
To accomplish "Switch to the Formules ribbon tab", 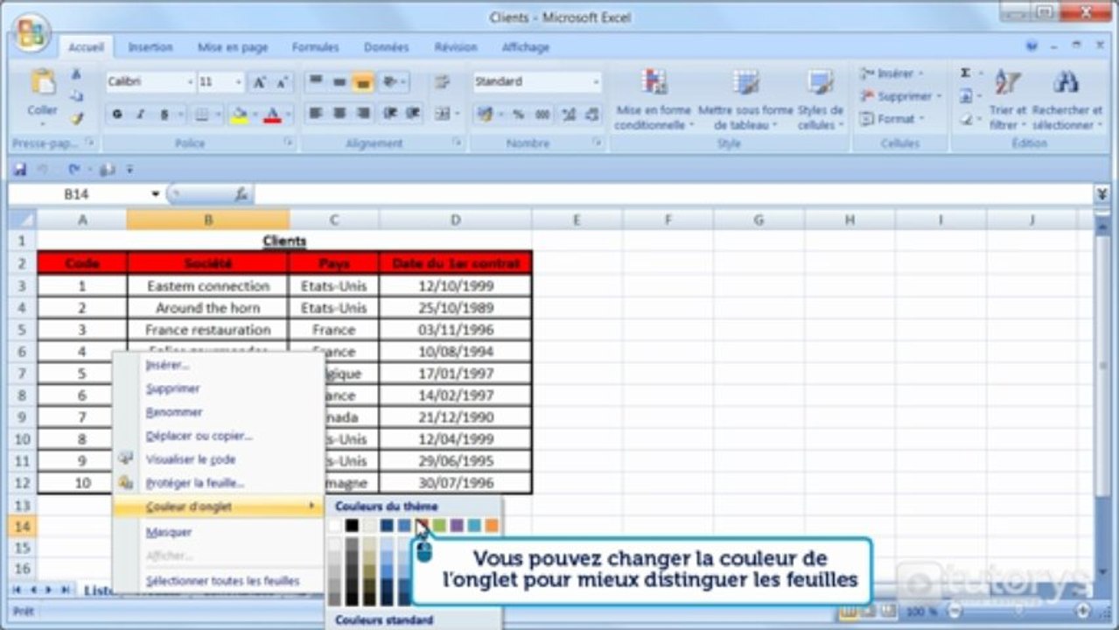I will [x=315, y=47].
